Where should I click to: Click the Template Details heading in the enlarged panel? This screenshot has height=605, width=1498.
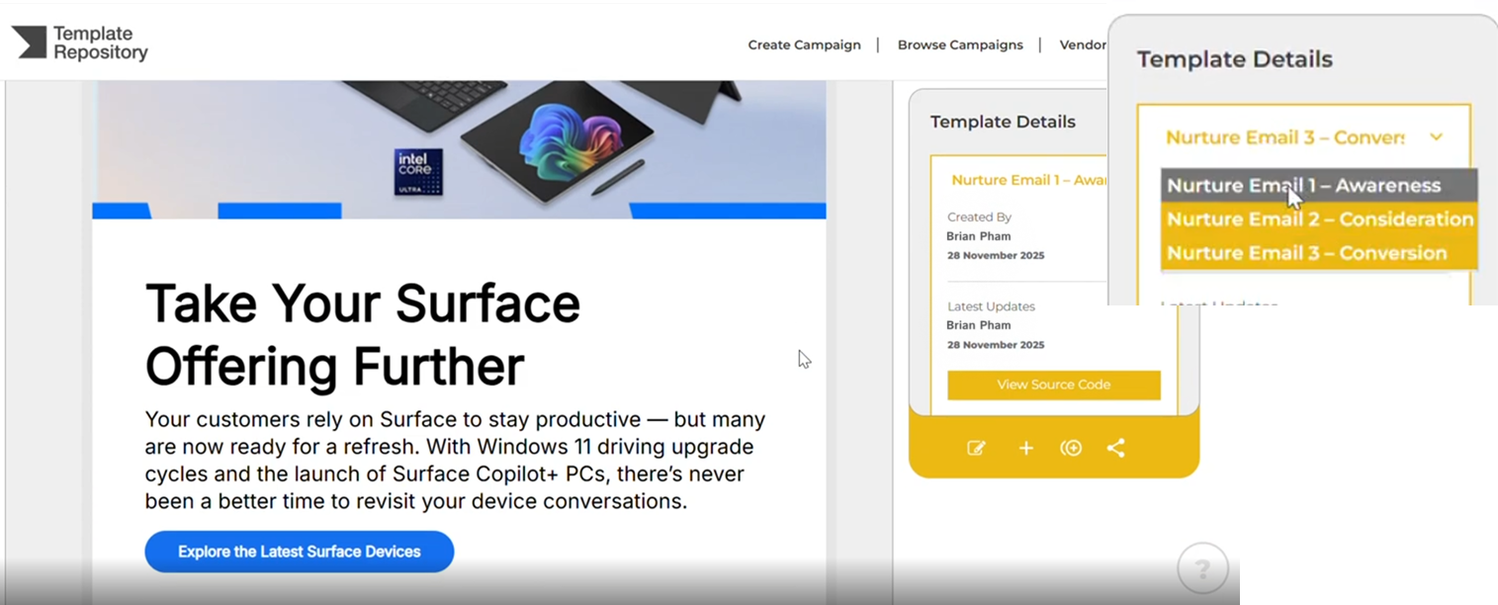[x=1235, y=59]
